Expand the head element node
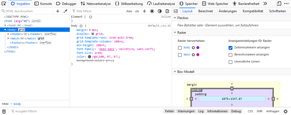 click(5, 25)
